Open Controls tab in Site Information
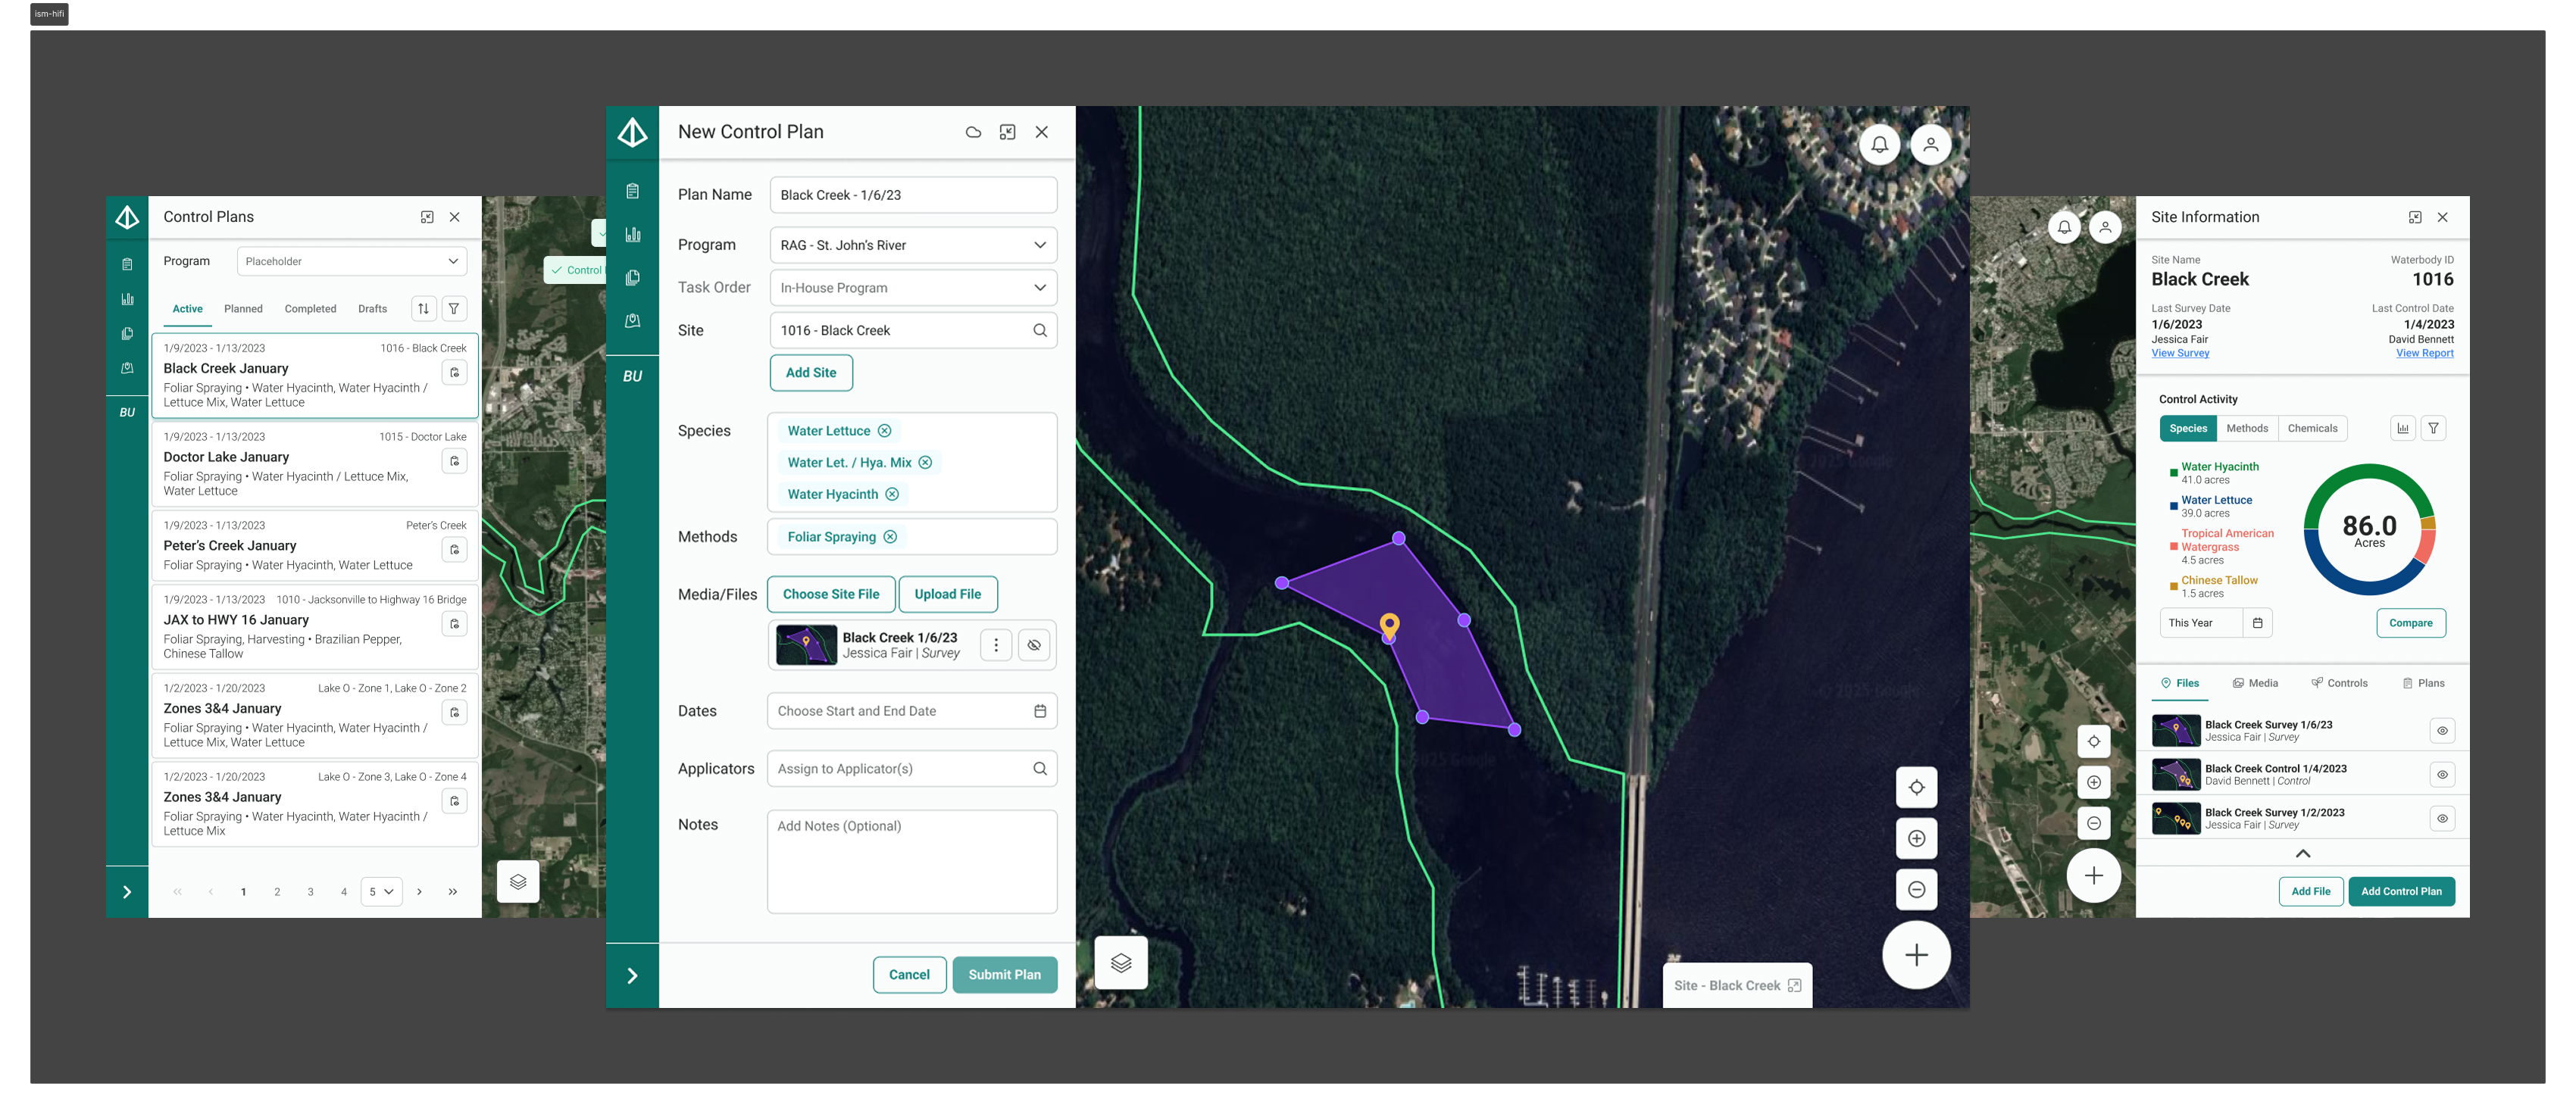 [2339, 684]
